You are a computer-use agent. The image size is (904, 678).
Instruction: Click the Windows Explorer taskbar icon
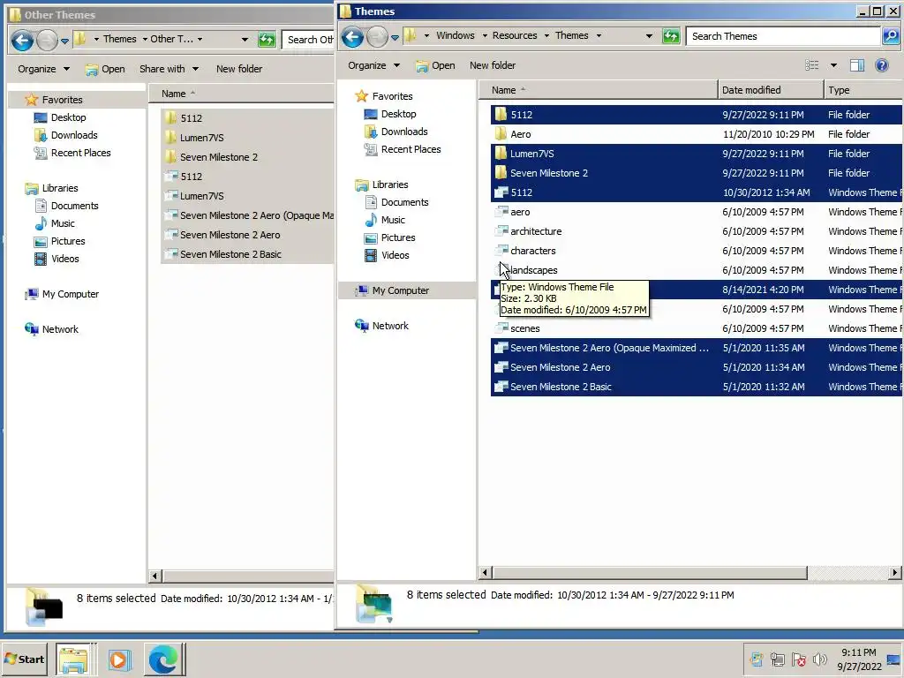74,659
